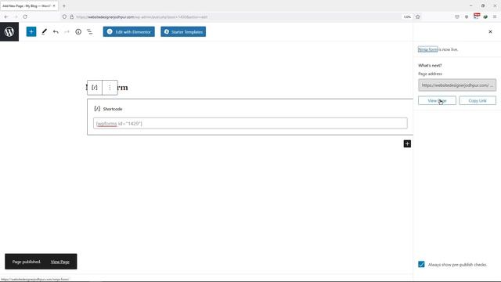501x282 pixels.
Task: Click View Page in published snackbar
Action: click(x=59, y=262)
